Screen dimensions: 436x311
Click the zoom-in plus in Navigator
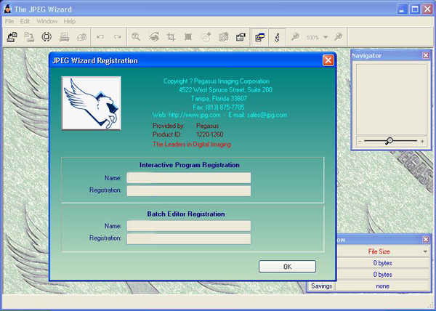[x=422, y=141]
